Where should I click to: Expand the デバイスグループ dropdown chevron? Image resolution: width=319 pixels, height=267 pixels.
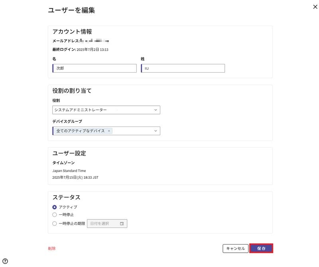(156, 131)
